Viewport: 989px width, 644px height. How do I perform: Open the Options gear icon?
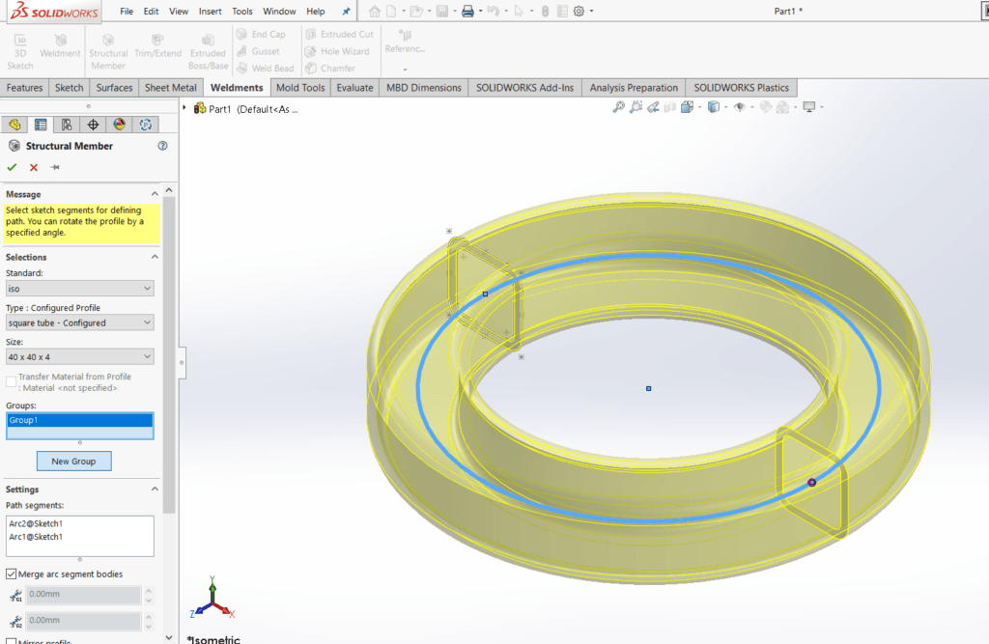tap(579, 12)
